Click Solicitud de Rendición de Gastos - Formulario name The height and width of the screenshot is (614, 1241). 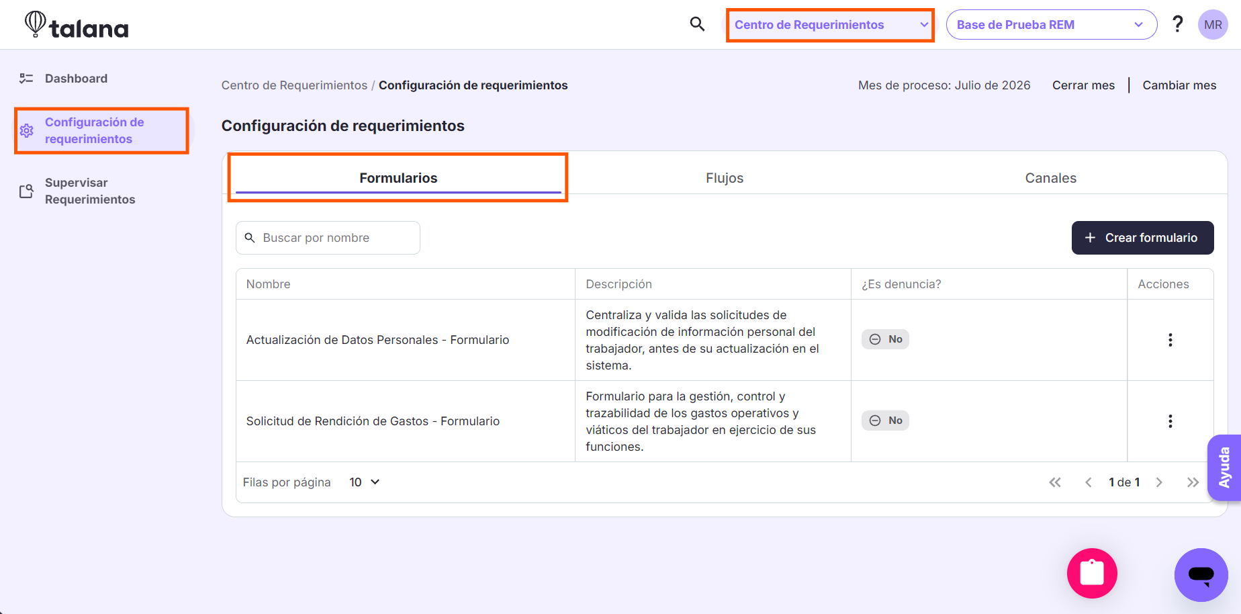click(x=373, y=421)
